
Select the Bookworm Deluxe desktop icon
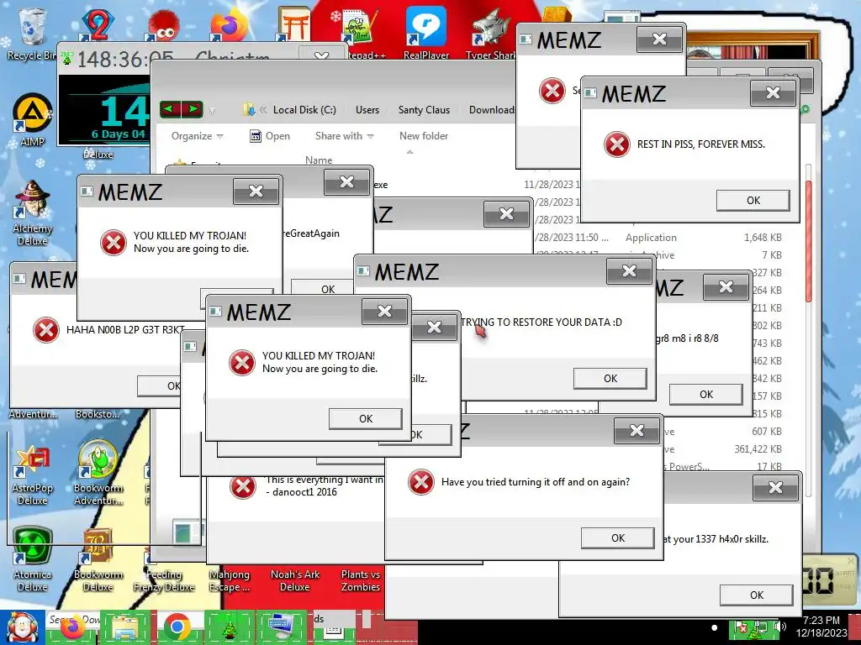pos(98,560)
